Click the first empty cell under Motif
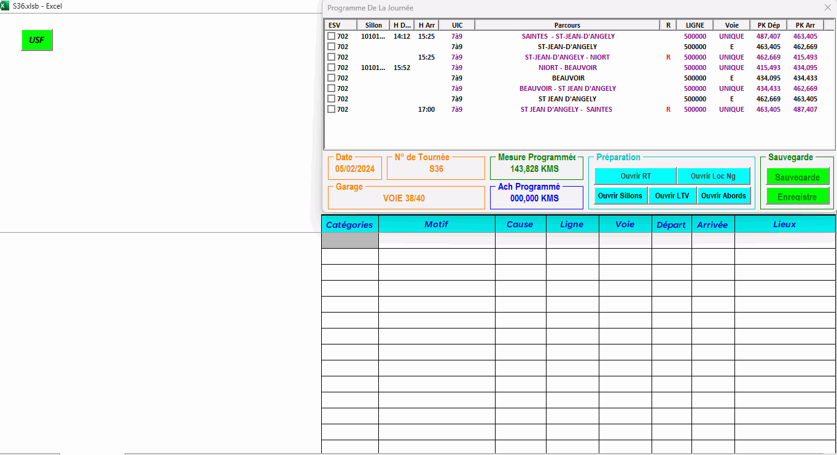Screen dimensions: 837x455 [437, 241]
